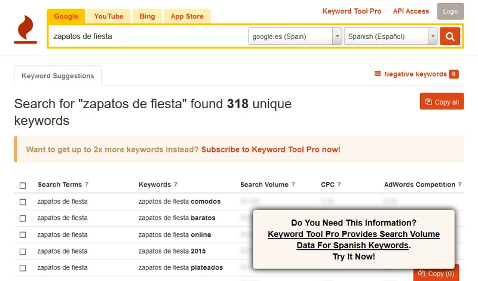The width and height of the screenshot is (478, 281).
Task: Open the Negative keywords link
Action: (x=415, y=74)
